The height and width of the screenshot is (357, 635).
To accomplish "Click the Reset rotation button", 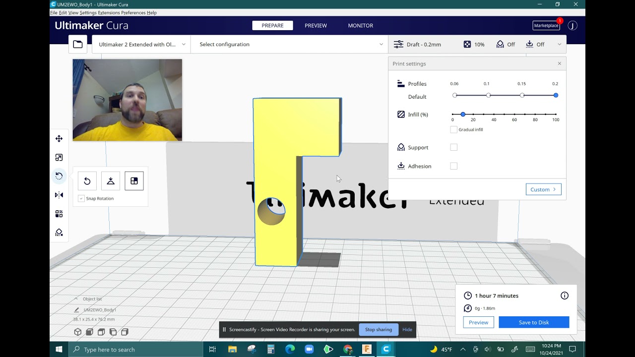I will point(87,181).
